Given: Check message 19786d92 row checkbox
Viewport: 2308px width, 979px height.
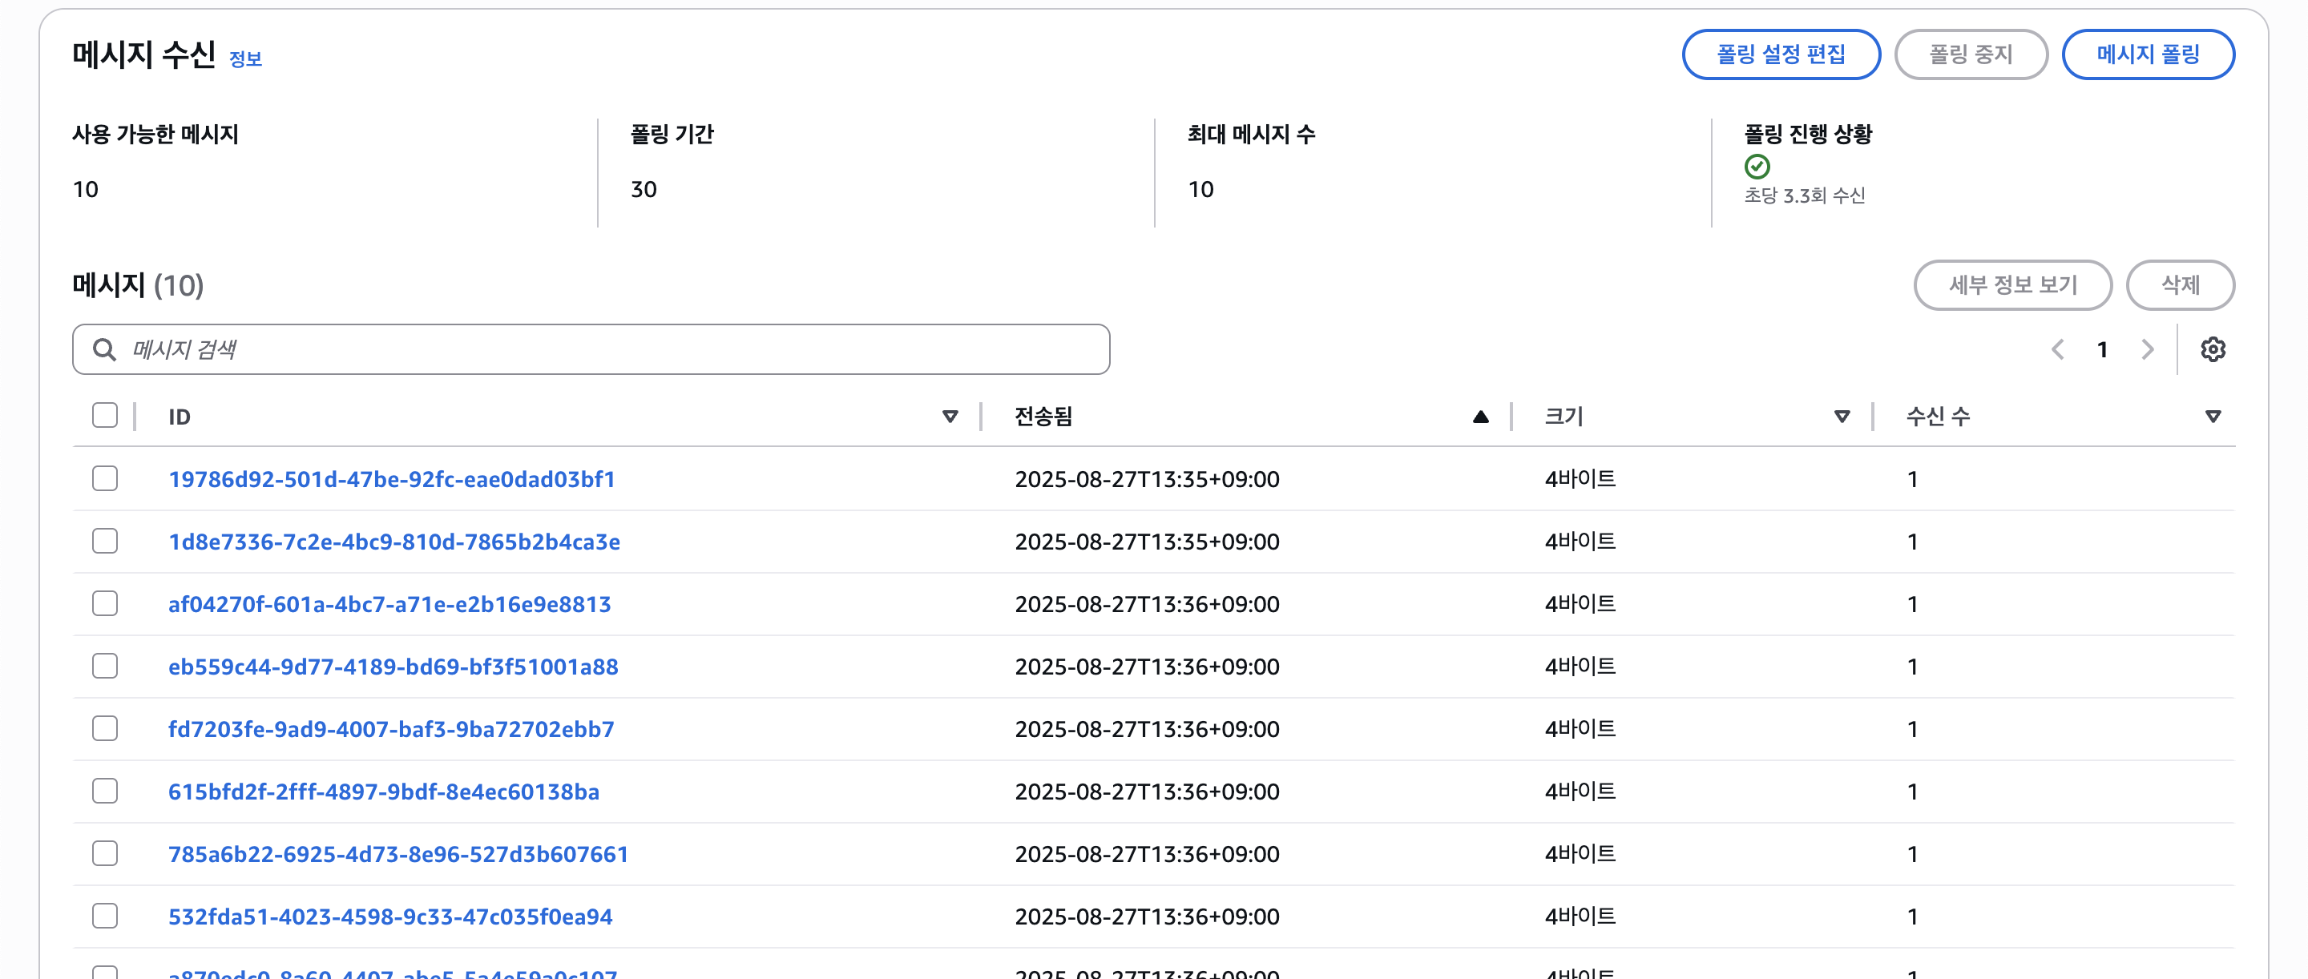Looking at the screenshot, I should 105,478.
